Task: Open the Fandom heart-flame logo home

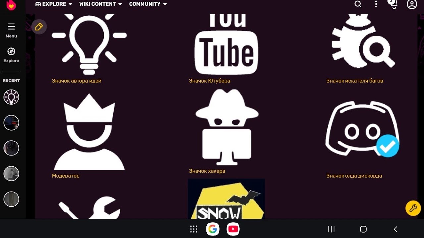Action: point(11,5)
